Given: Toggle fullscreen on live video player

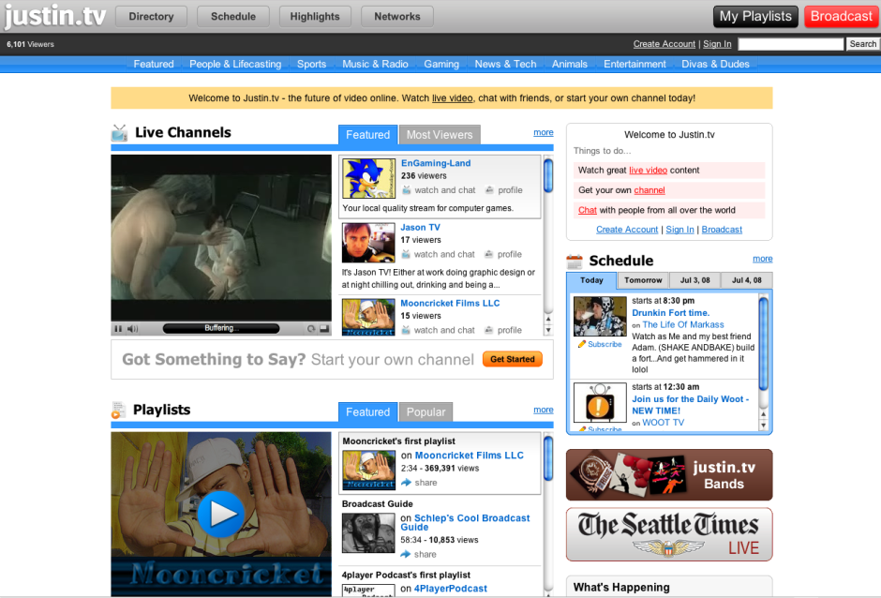Looking at the screenshot, I should coord(324,329).
